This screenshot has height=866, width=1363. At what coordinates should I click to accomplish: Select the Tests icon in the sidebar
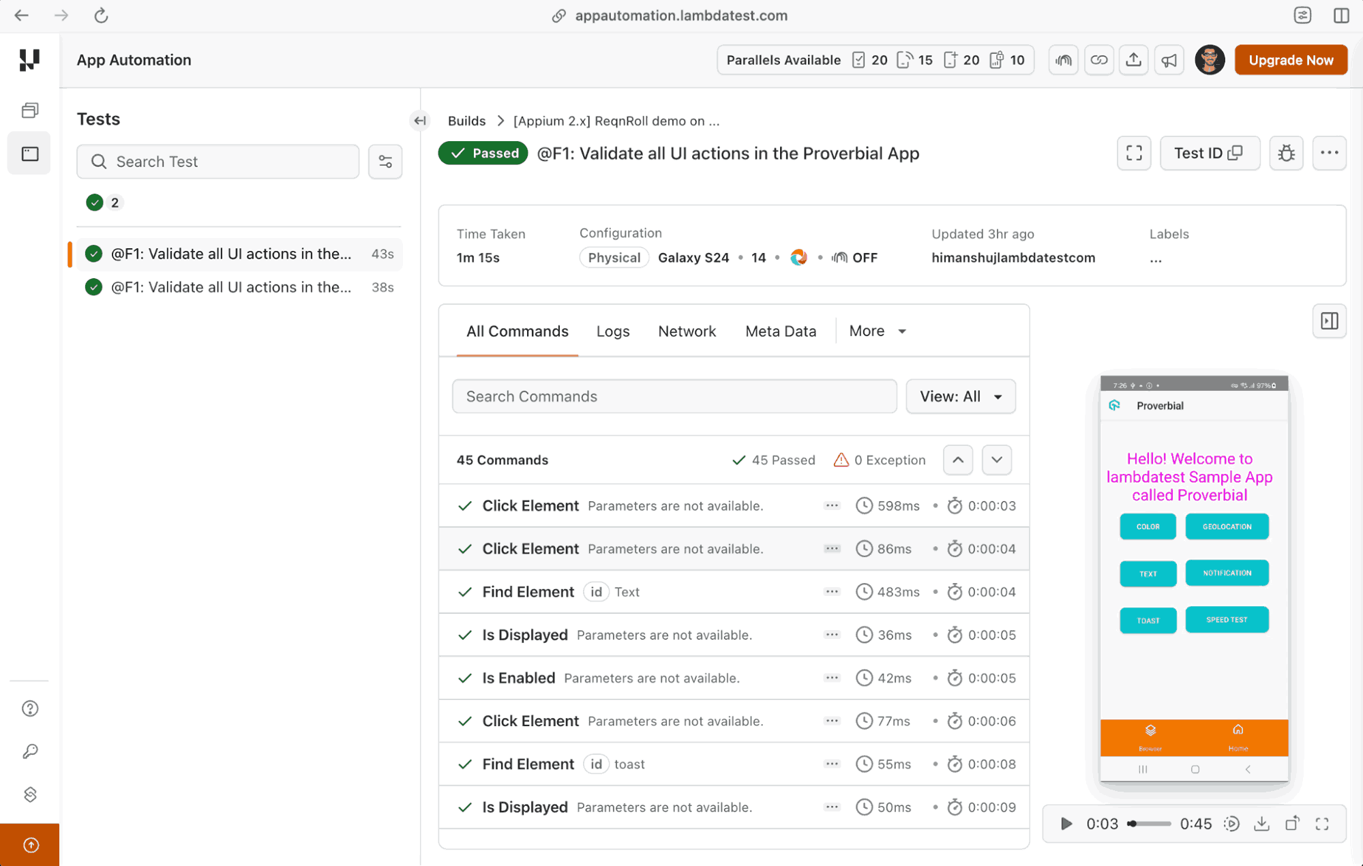tap(29, 153)
